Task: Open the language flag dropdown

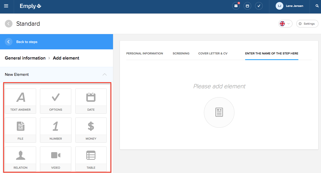Action: pos(285,24)
